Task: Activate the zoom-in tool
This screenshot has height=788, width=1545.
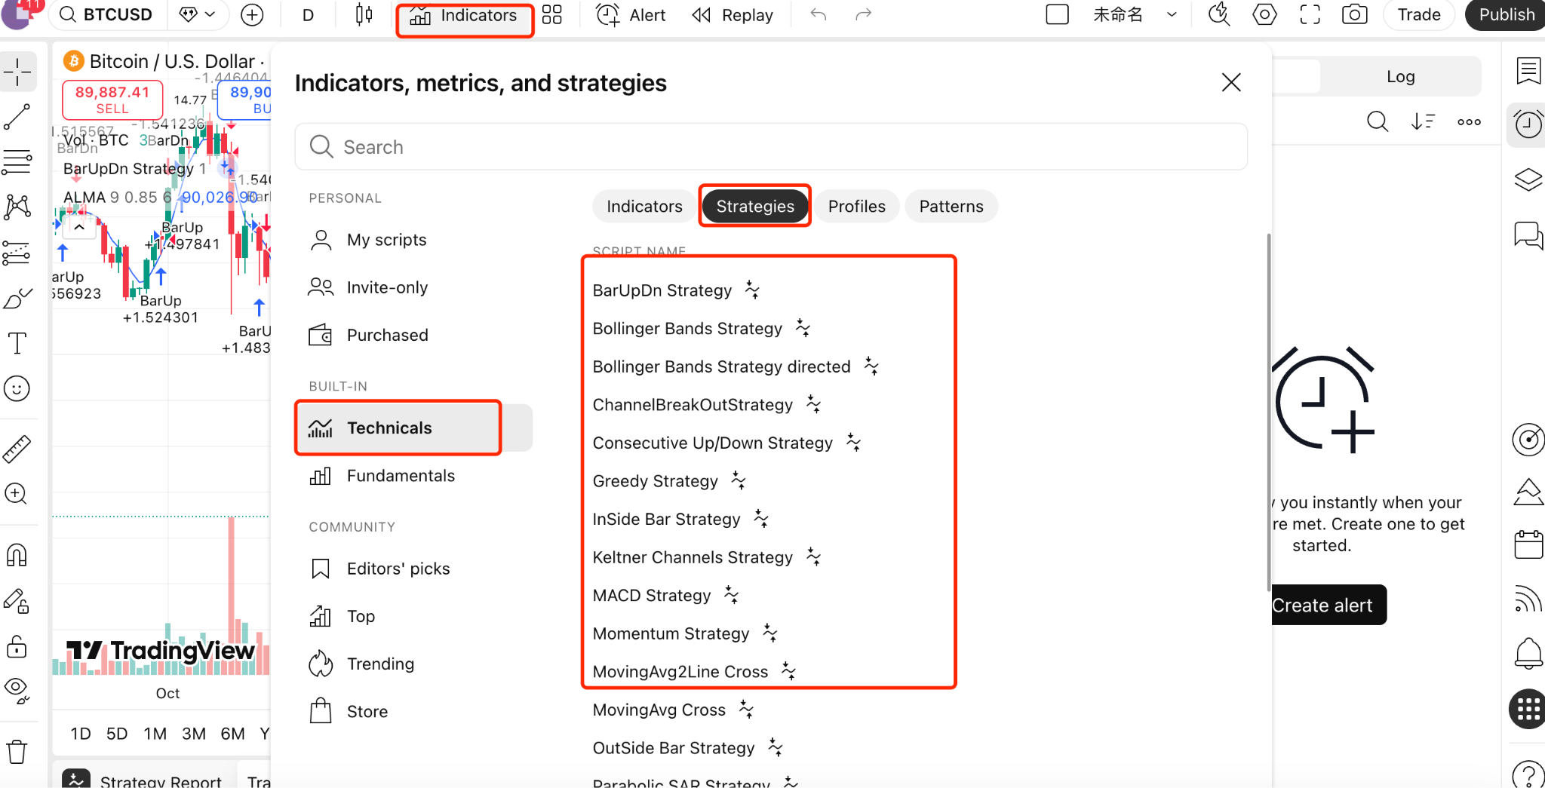Action: click(x=17, y=494)
